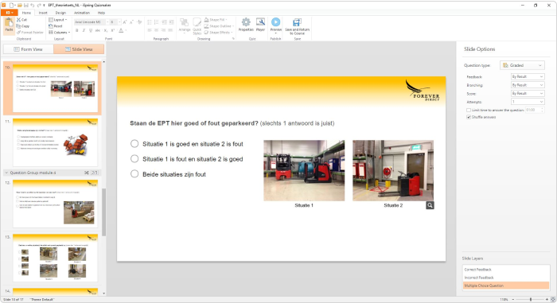Click the clear formatting icon
The width and height of the screenshot is (557, 303).
point(139,22)
